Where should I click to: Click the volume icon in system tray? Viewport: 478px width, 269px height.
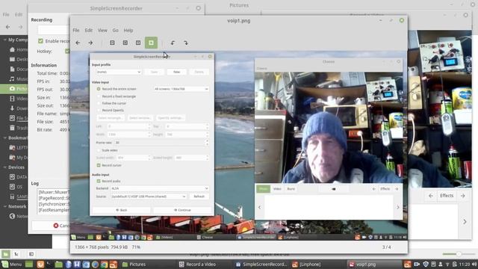pyautogui.click(x=474, y=264)
